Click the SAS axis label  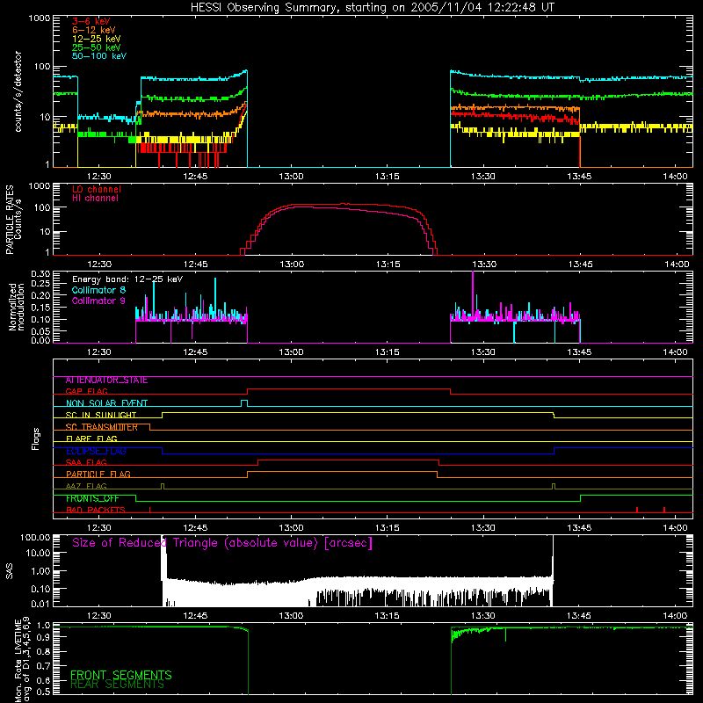click(x=10, y=571)
